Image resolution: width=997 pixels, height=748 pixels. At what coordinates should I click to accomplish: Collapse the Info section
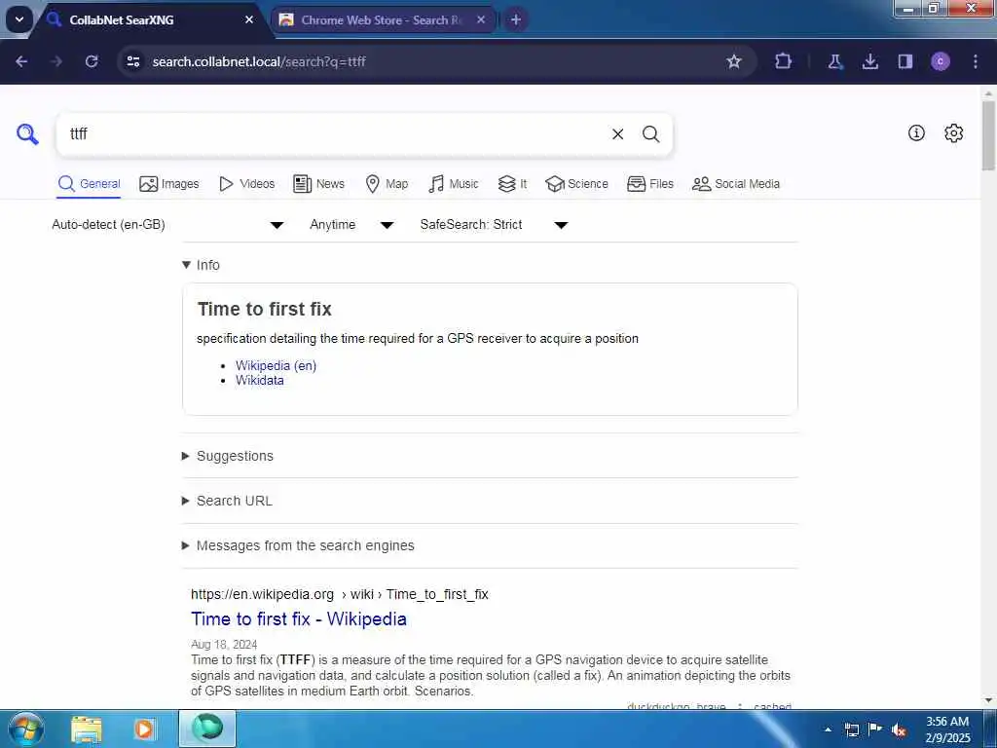[x=201, y=265]
